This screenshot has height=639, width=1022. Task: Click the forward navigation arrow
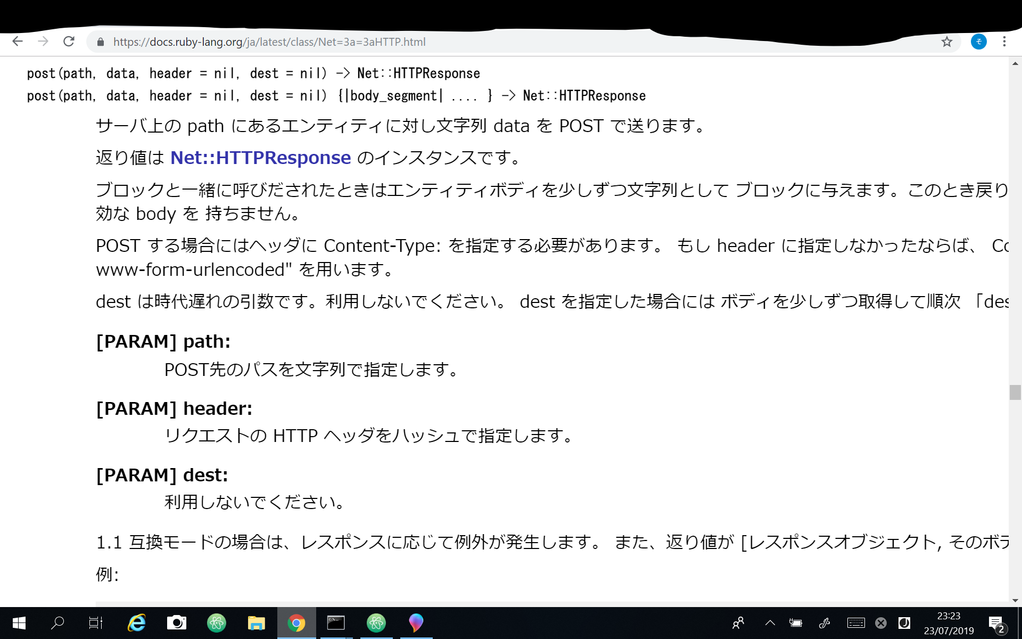43,42
